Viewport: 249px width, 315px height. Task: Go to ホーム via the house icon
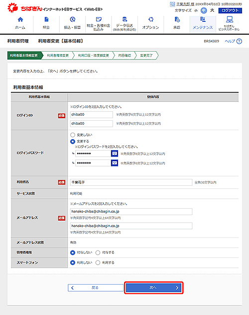tap(20, 19)
